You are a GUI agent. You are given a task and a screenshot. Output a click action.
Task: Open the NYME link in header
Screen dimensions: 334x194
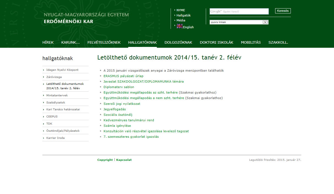(x=181, y=10)
